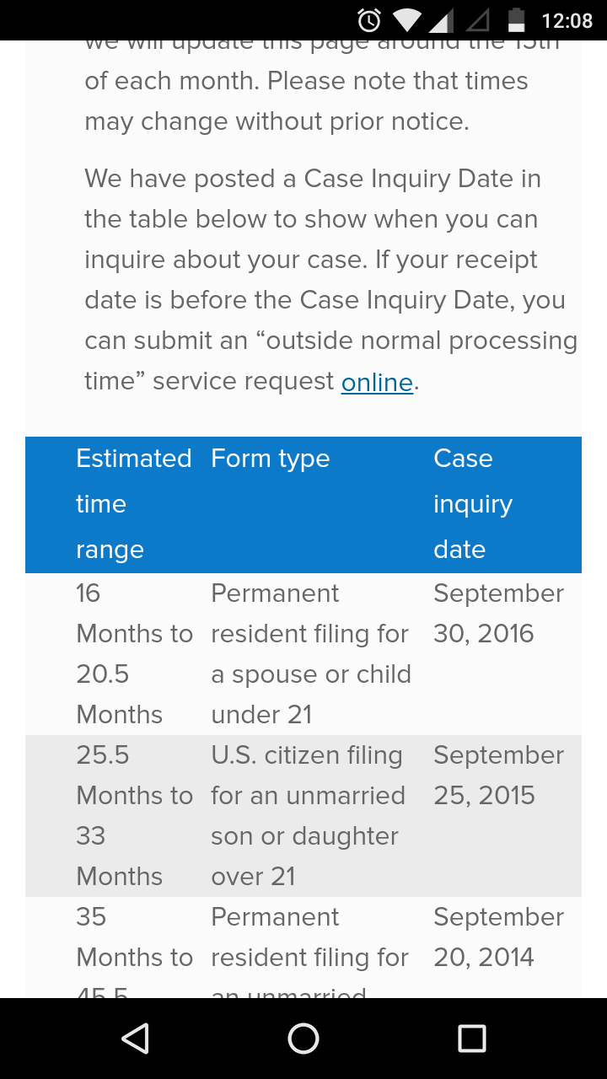Image resolution: width=607 pixels, height=1079 pixels.
Task: Tap the Case Inquiry Date explanation paragraph
Action: [330, 280]
